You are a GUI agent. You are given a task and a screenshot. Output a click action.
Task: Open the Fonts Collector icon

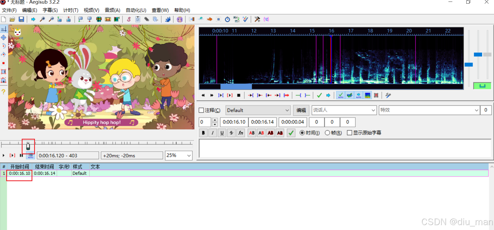tap(156, 19)
